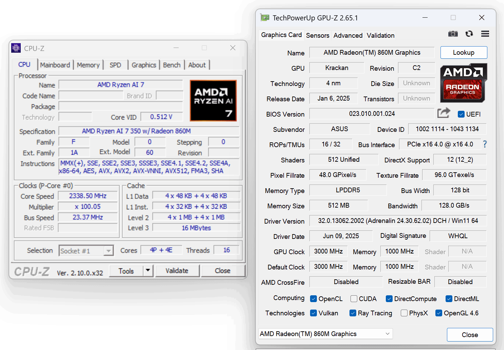Click the Multiplier value x 100.05
This screenshot has height=350, width=504.
click(88, 207)
